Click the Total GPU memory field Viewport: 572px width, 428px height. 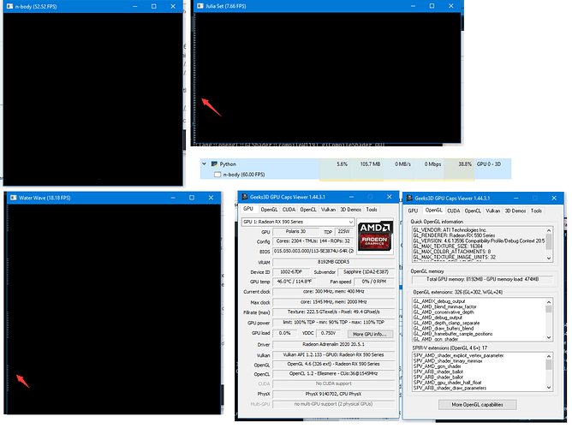[482, 279]
